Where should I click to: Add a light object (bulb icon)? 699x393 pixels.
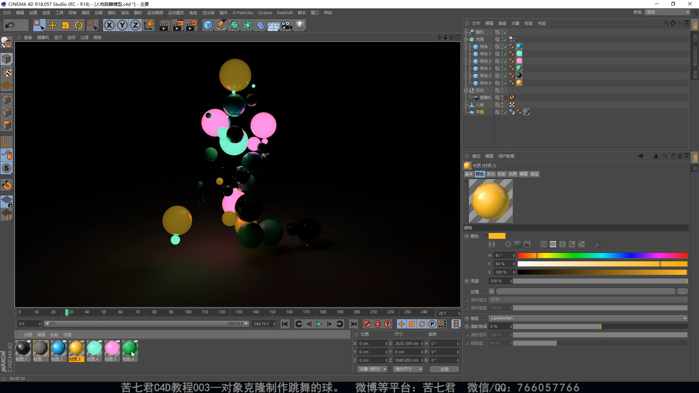click(300, 25)
